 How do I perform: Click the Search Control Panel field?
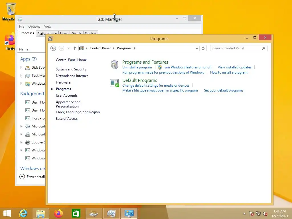(x=239, y=48)
